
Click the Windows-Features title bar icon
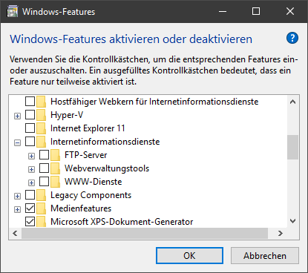[13, 12]
